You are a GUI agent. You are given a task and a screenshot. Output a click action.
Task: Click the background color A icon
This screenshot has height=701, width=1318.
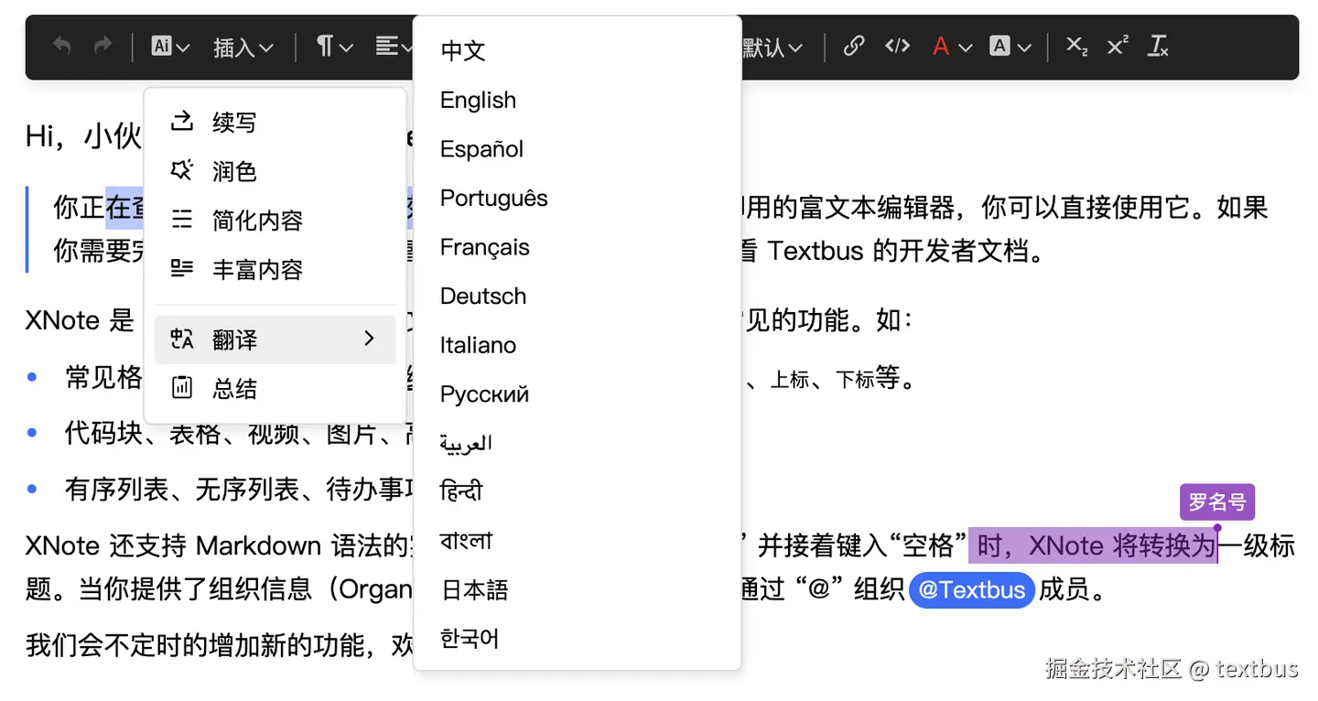pyautogui.click(x=999, y=47)
